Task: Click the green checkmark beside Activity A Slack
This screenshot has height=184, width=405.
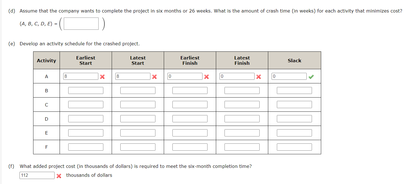Action: [x=312, y=76]
